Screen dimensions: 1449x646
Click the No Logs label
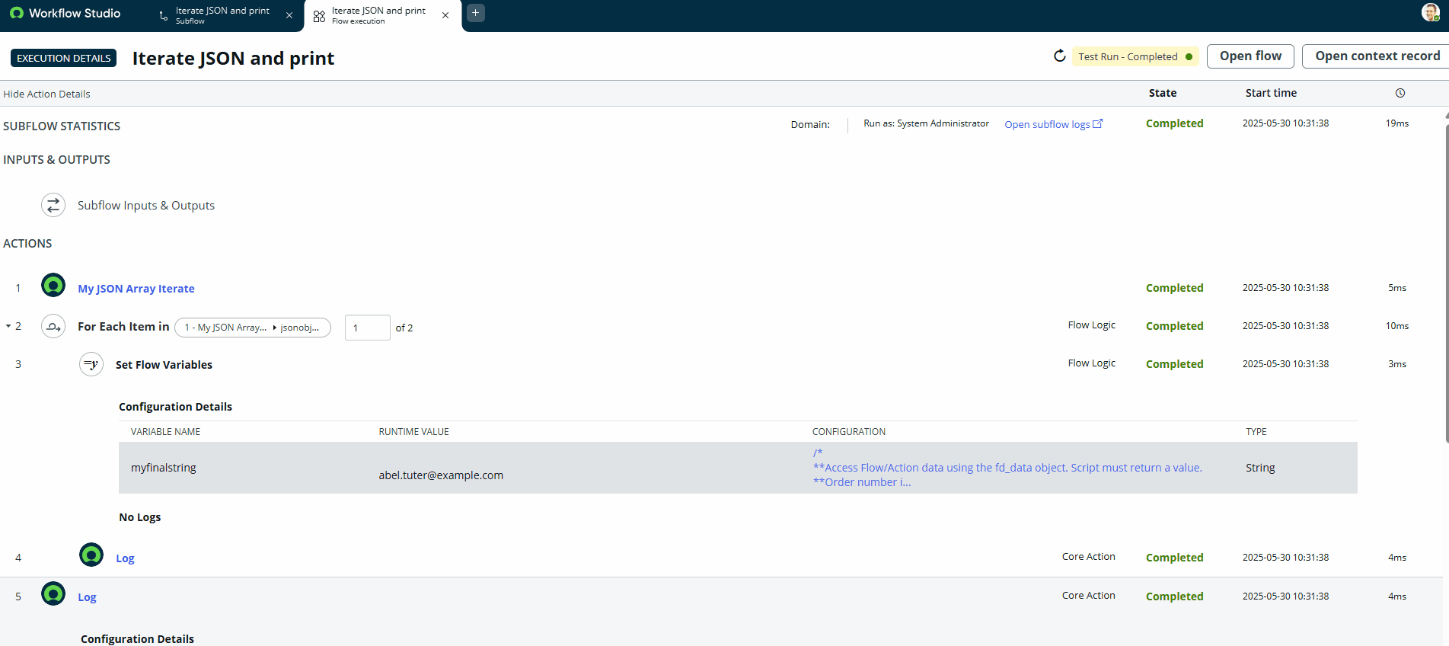click(x=140, y=517)
